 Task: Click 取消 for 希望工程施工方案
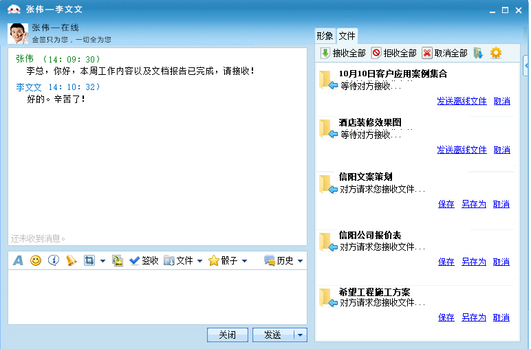coord(501,317)
